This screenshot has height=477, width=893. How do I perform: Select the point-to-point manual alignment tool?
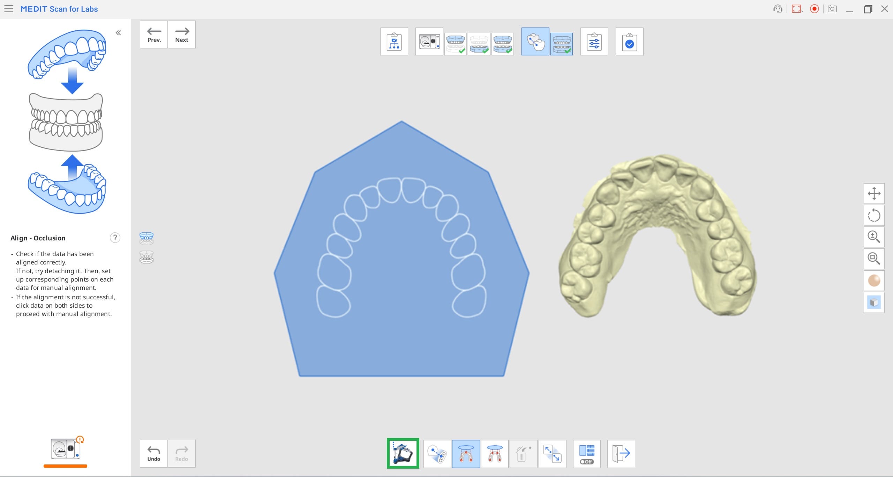437,453
